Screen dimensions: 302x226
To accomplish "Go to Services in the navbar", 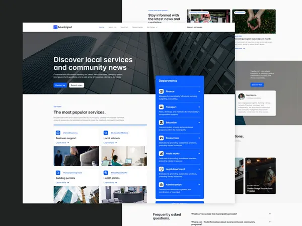I will point(124,27).
